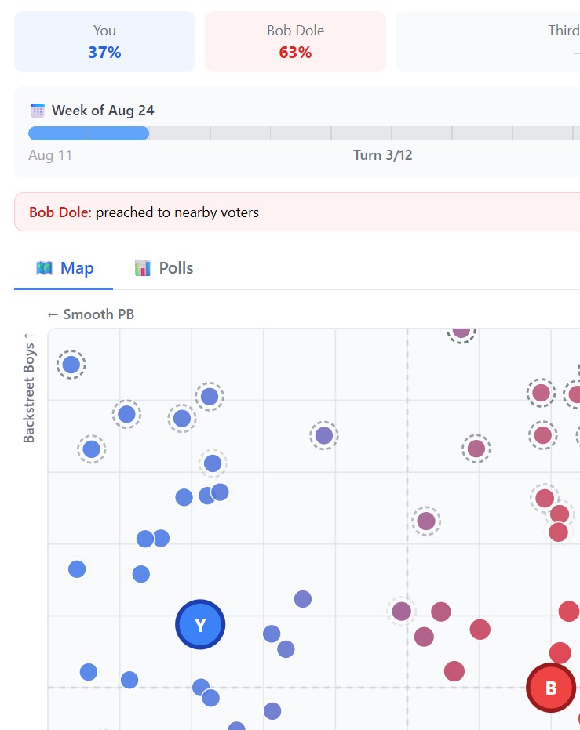Screen dimensions: 580x730
Task: Click the "Bob Dole 63%" score card
Action: coord(295,42)
